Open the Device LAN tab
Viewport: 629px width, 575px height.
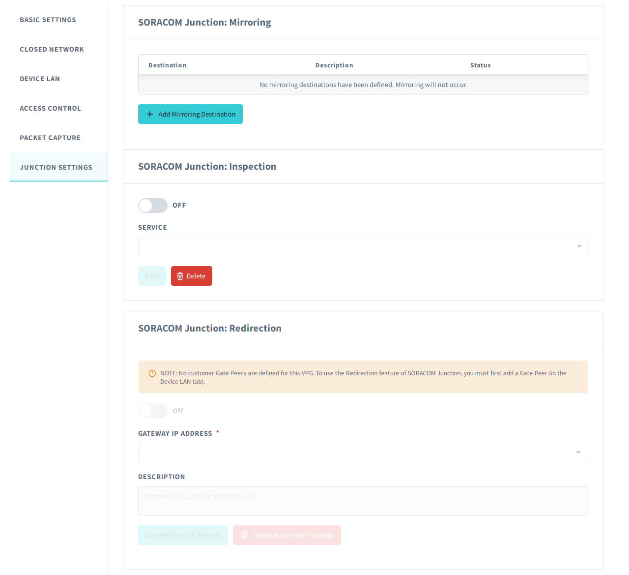pyautogui.click(x=40, y=79)
